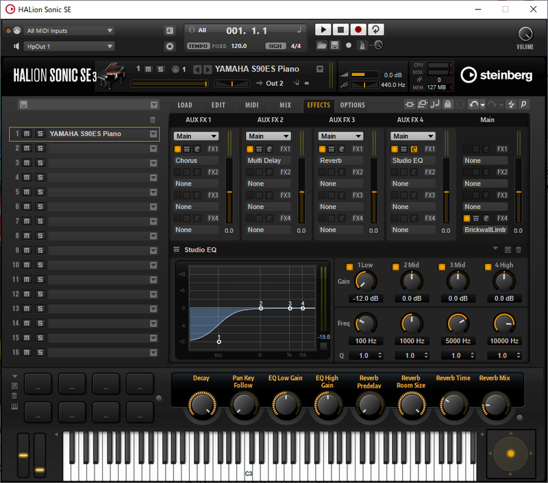Click the -12.0 dB low gain value field
The image size is (548, 483).
pos(366,299)
